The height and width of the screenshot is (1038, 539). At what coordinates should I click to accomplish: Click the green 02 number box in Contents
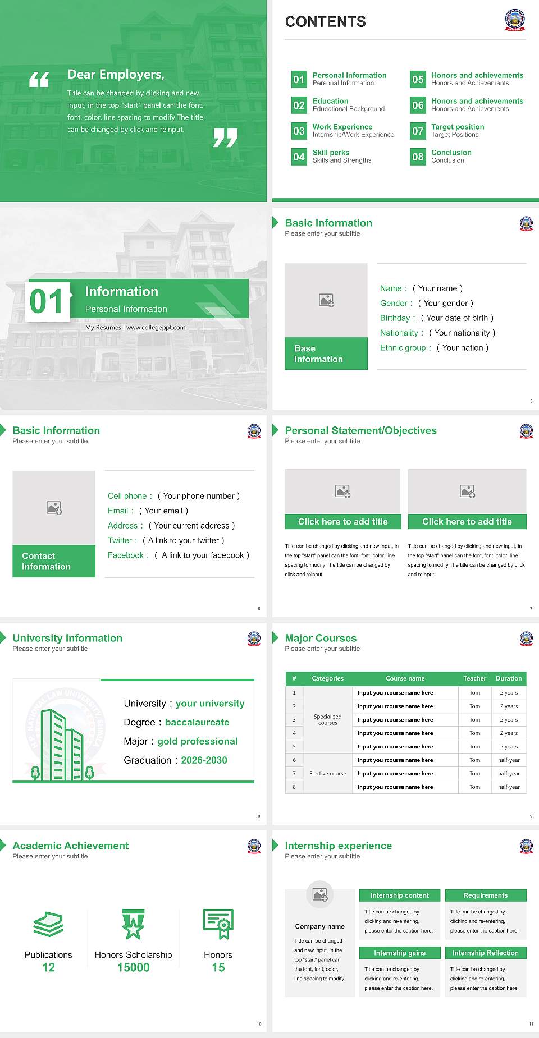pos(299,105)
